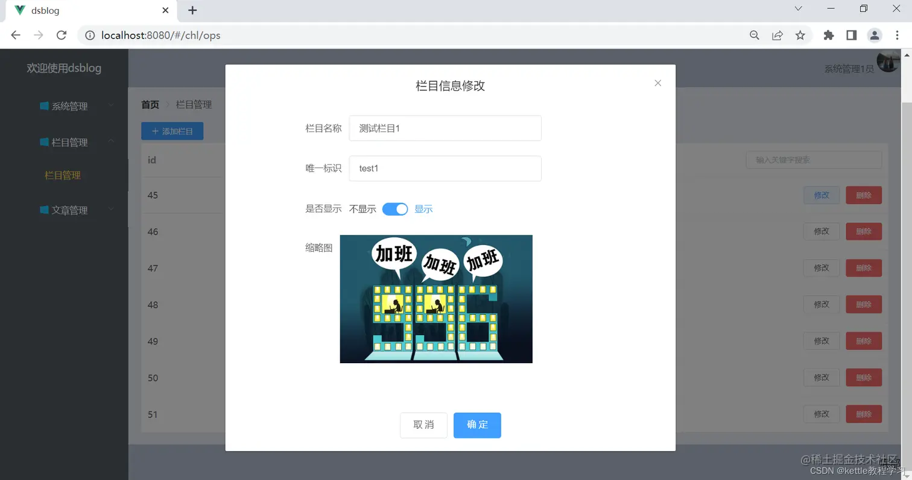The image size is (912, 480).
Task: Click the browser reload icon
Action: point(62,35)
